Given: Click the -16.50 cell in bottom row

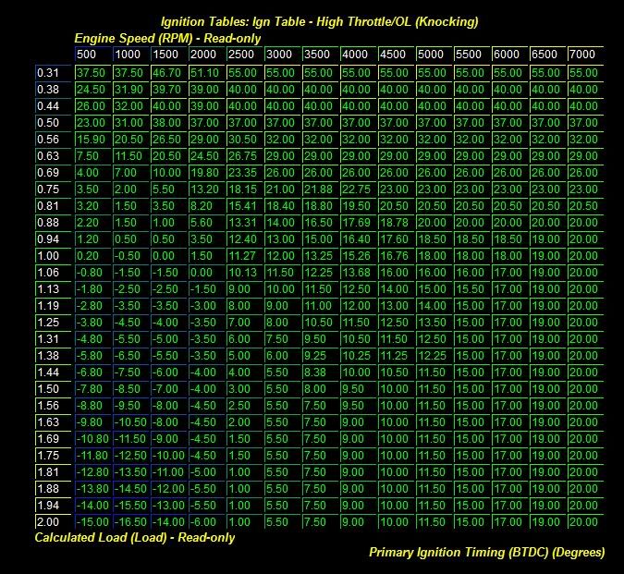Looking at the screenshot, I should pyautogui.click(x=129, y=521).
